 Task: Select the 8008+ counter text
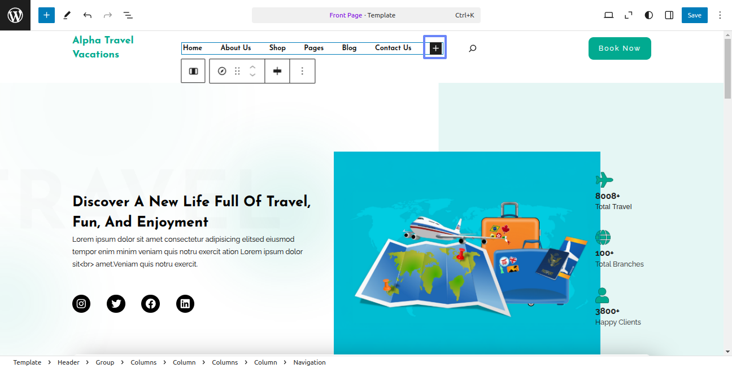pyautogui.click(x=608, y=196)
